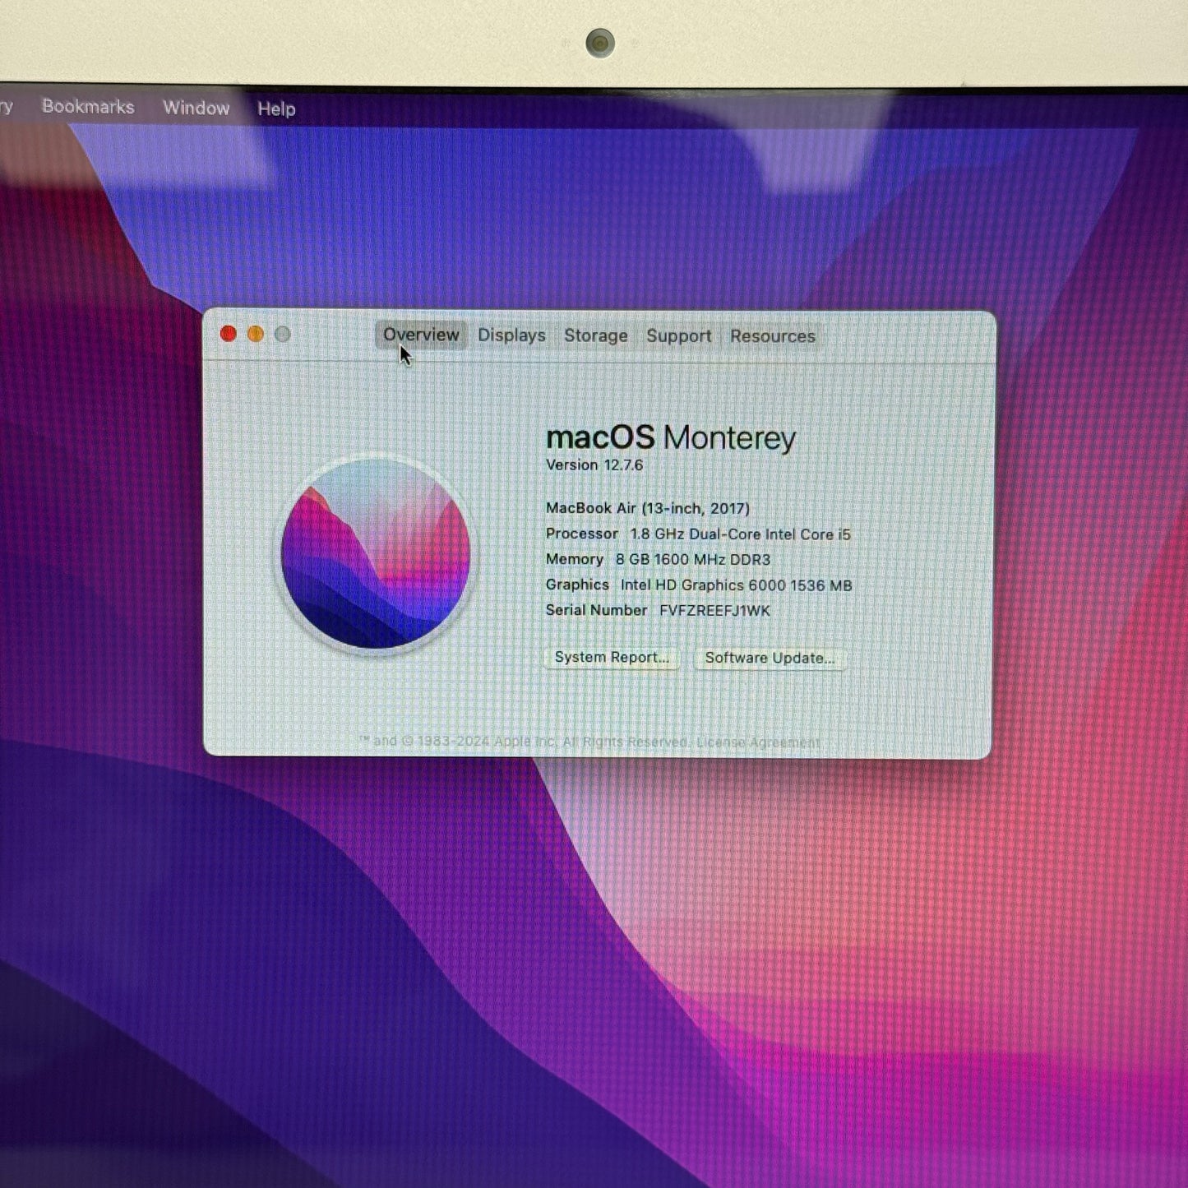
Task: Click the macOS Monterey circular logo
Action: click(376, 554)
